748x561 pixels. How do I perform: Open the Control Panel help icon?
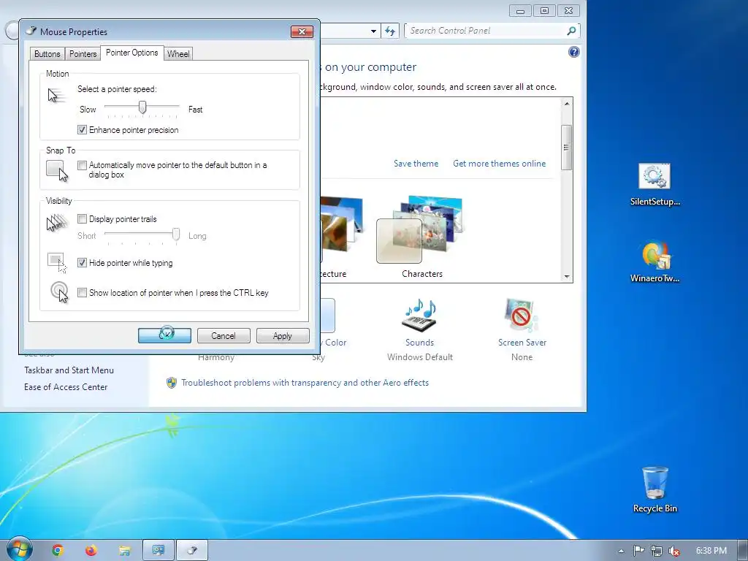tap(574, 52)
